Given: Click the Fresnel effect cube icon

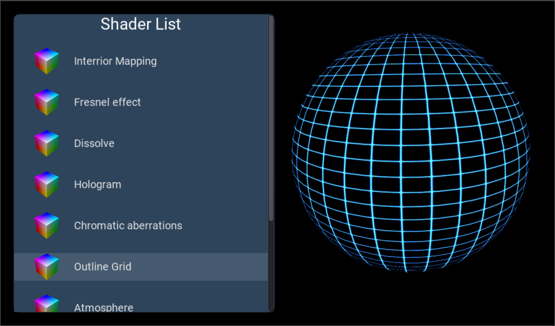Looking at the screenshot, I should [47, 102].
